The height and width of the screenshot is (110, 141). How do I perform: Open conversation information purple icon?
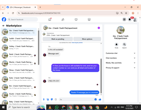coord(99,28)
